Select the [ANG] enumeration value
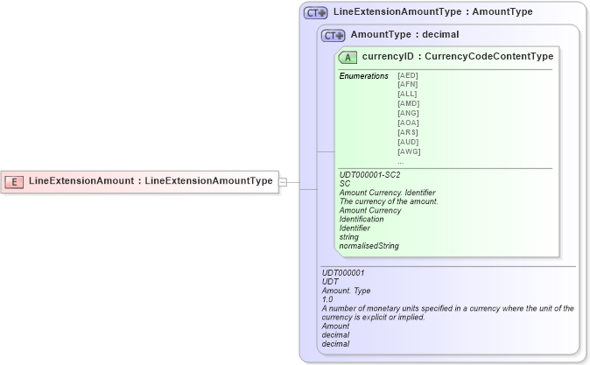Viewport: 590px width, 365px height. point(408,113)
